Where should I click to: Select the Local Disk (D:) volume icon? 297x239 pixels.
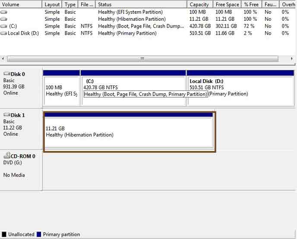coord(4,33)
